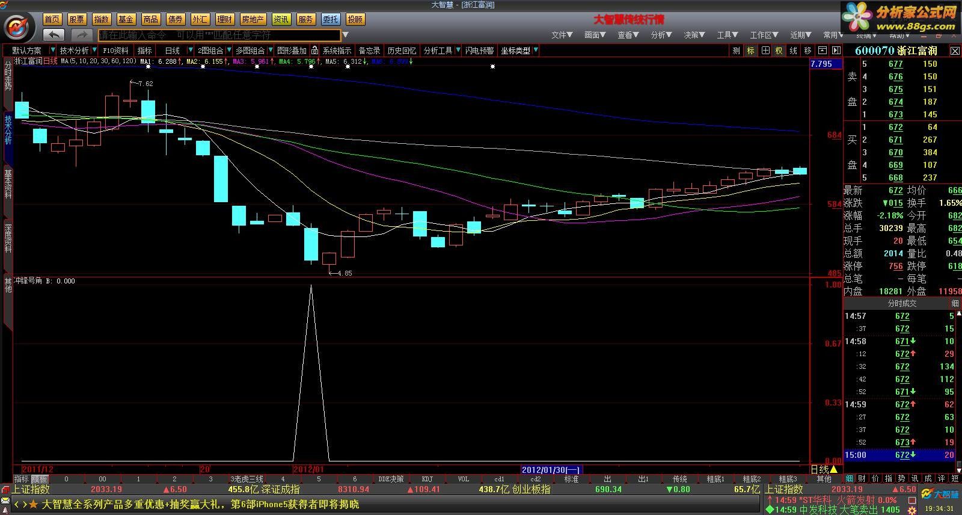Open the 决策 menu
The width and height of the screenshot is (962, 515).
tap(694, 35)
